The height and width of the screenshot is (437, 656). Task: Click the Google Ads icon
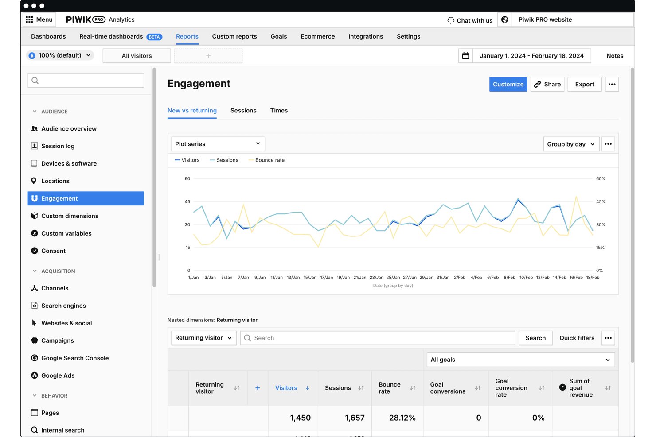pos(34,375)
